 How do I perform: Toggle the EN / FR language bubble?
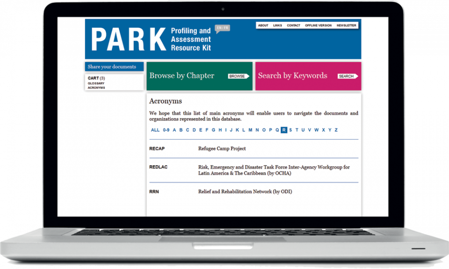click(x=222, y=28)
